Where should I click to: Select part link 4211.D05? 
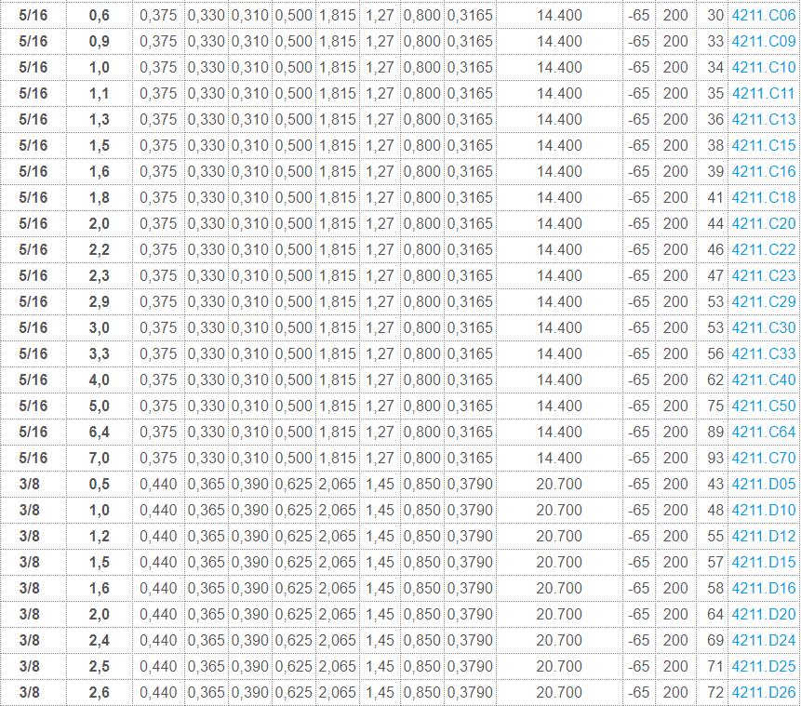point(763,485)
